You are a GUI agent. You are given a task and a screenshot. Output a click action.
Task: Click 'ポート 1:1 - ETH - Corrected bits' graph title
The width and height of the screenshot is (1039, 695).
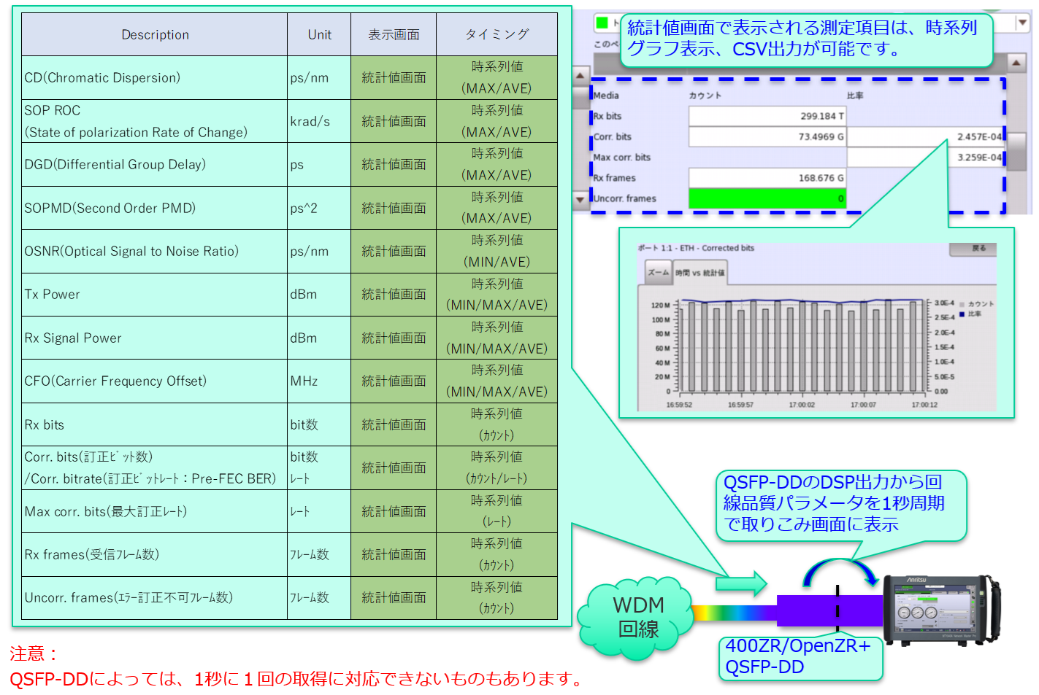(696, 248)
